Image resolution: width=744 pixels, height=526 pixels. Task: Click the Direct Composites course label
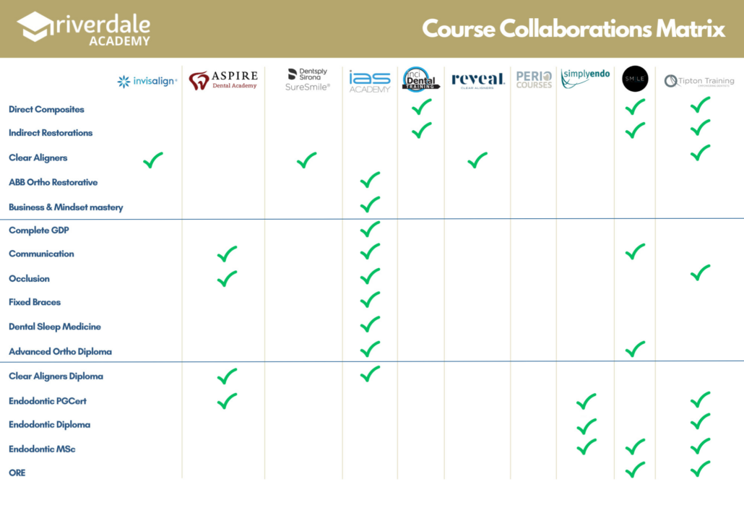pyautogui.click(x=46, y=110)
